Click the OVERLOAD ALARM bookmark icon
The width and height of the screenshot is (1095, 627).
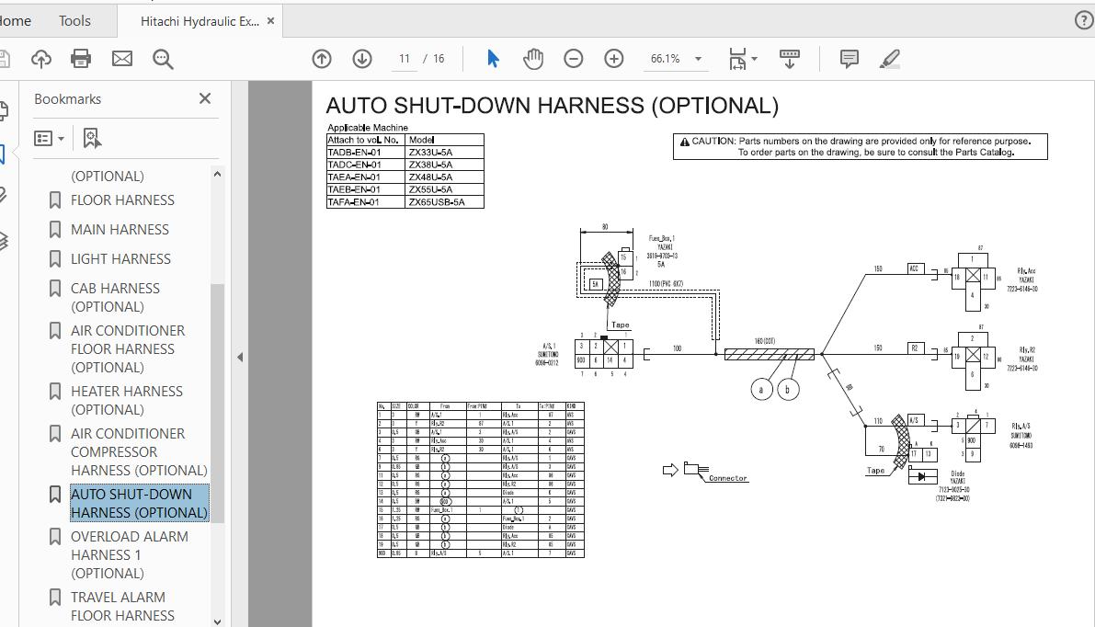55,536
